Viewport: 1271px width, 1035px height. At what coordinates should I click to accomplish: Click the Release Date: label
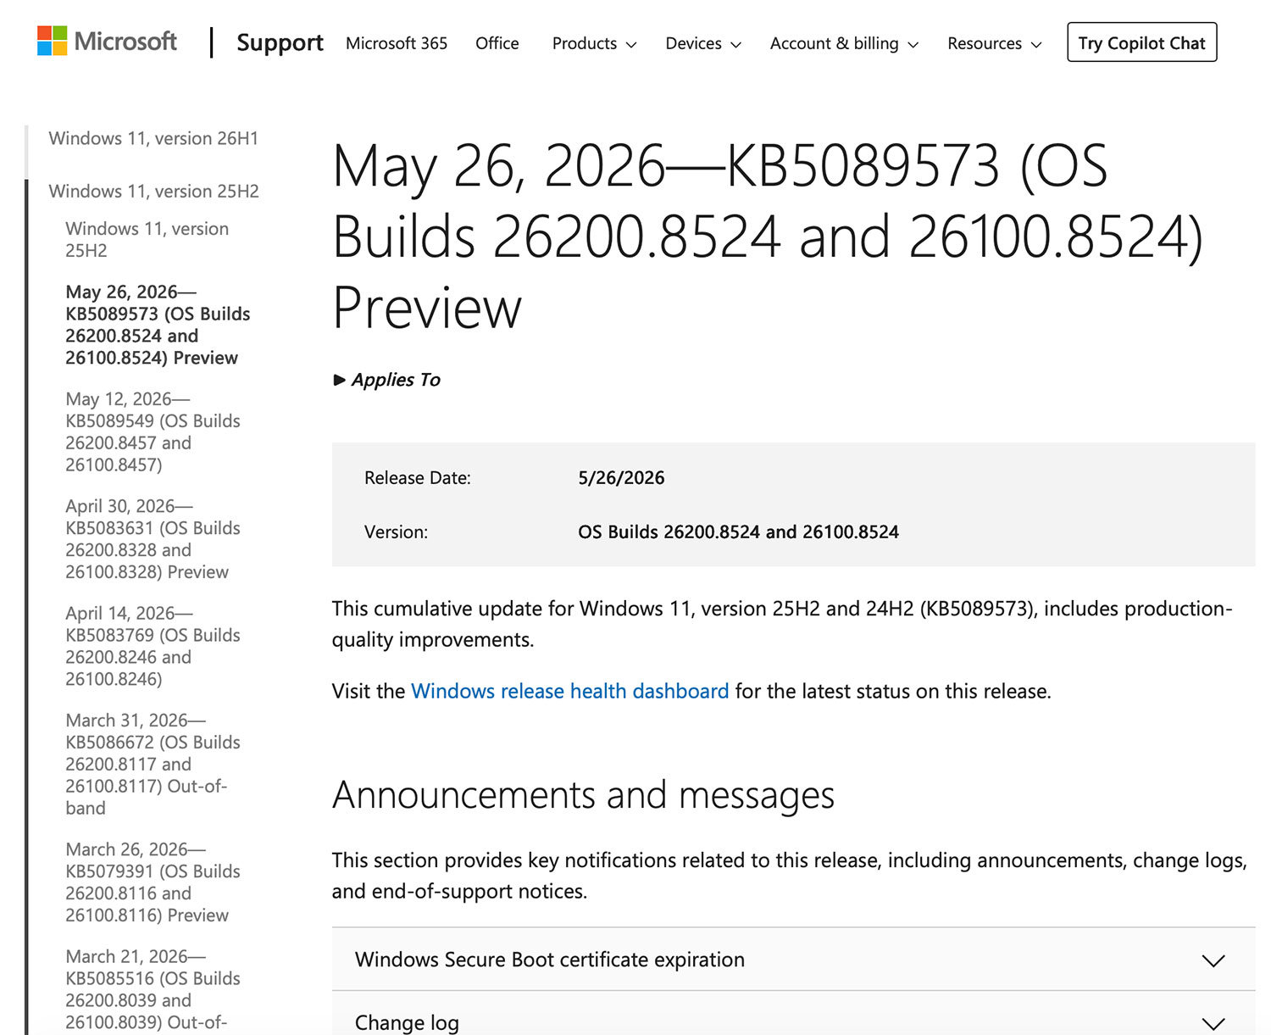418,477
